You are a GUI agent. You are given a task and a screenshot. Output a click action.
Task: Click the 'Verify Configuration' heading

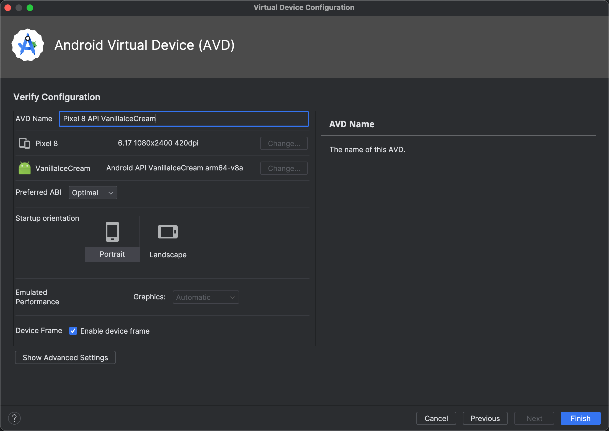[x=57, y=97]
